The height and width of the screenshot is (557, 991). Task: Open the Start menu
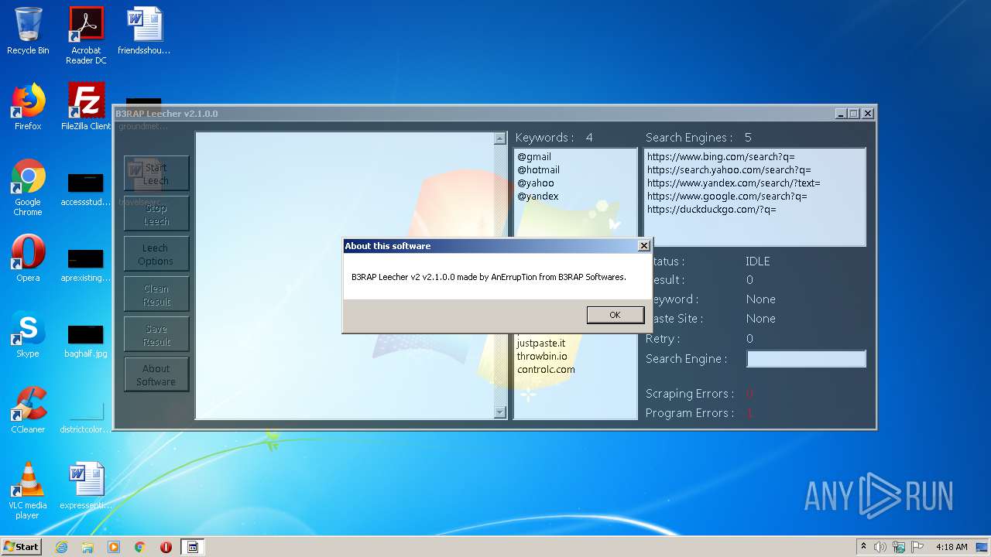point(22,546)
